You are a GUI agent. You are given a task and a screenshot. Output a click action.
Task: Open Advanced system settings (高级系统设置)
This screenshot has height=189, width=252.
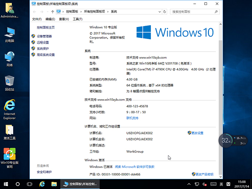point(45,55)
